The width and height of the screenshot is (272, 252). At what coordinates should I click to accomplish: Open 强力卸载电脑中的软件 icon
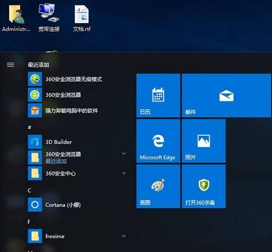click(x=35, y=110)
